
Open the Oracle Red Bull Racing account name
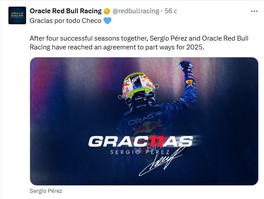(65, 11)
